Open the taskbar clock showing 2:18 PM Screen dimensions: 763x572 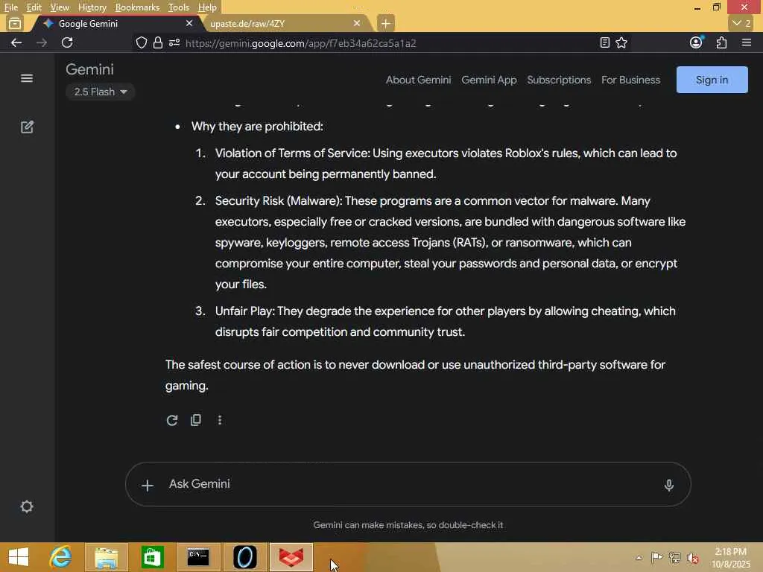[x=730, y=558]
